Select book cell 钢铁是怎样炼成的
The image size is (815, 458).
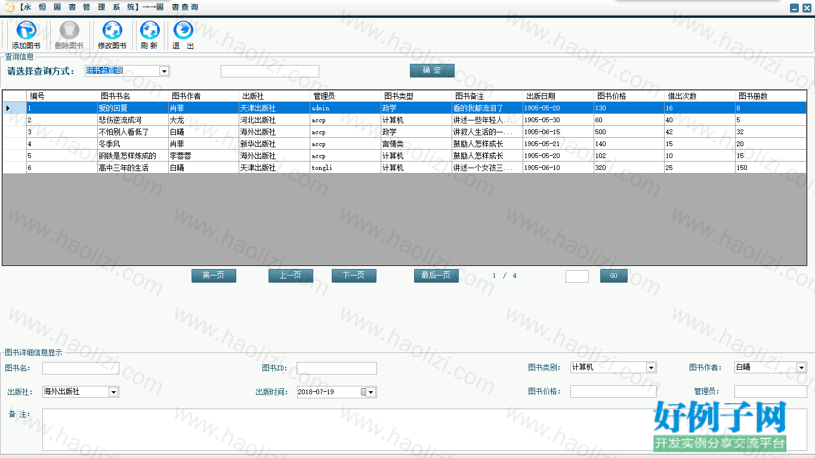133,156
